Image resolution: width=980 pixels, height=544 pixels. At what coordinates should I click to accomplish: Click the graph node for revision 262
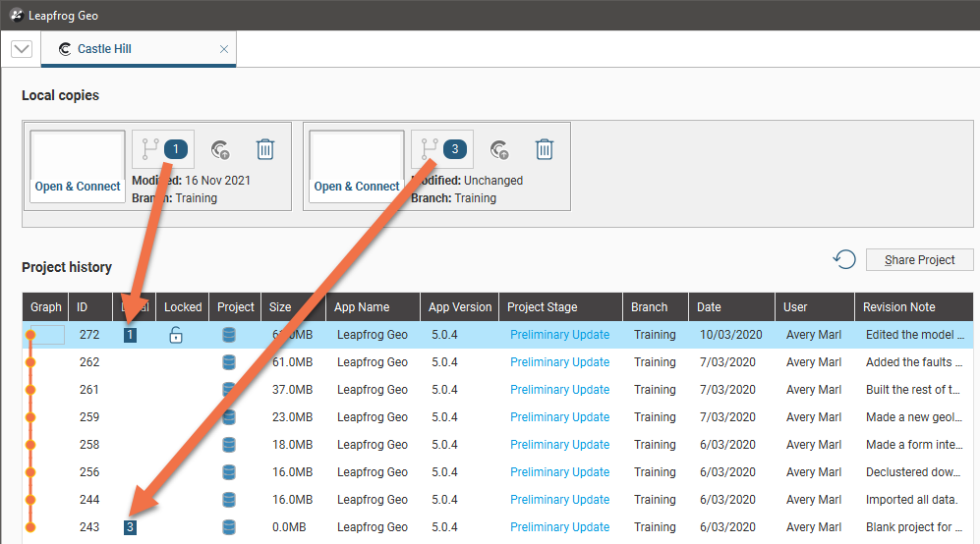[30, 362]
